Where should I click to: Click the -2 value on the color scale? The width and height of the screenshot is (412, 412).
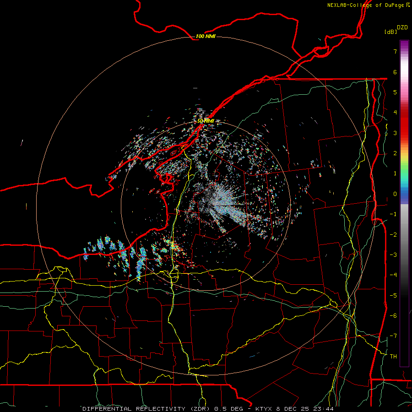pyautogui.click(x=393, y=234)
